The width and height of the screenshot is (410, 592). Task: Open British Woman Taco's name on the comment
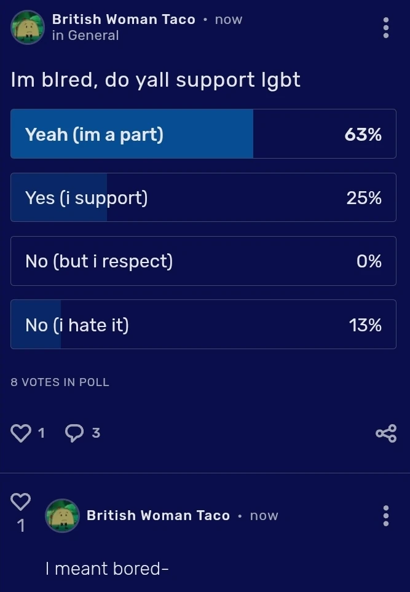point(158,516)
